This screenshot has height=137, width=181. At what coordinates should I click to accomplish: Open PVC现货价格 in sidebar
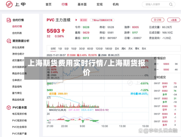20,120
